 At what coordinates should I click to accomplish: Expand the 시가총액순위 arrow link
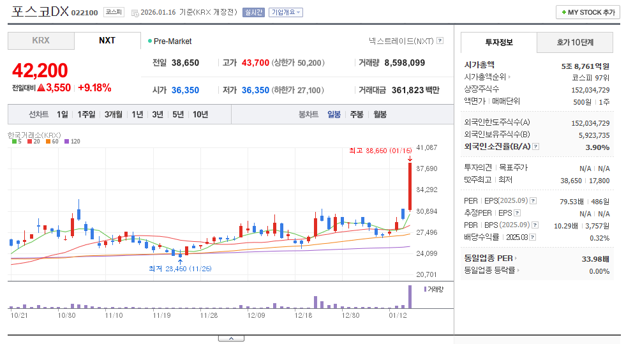(509, 77)
